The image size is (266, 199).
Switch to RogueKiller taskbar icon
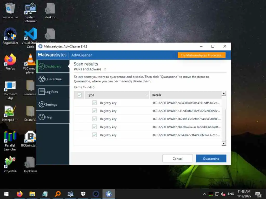click(96, 194)
